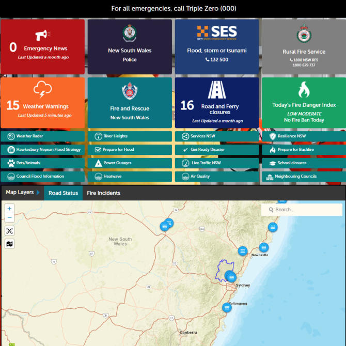Click the SES logo
This screenshot has width=346, height=346.
(217, 33)
